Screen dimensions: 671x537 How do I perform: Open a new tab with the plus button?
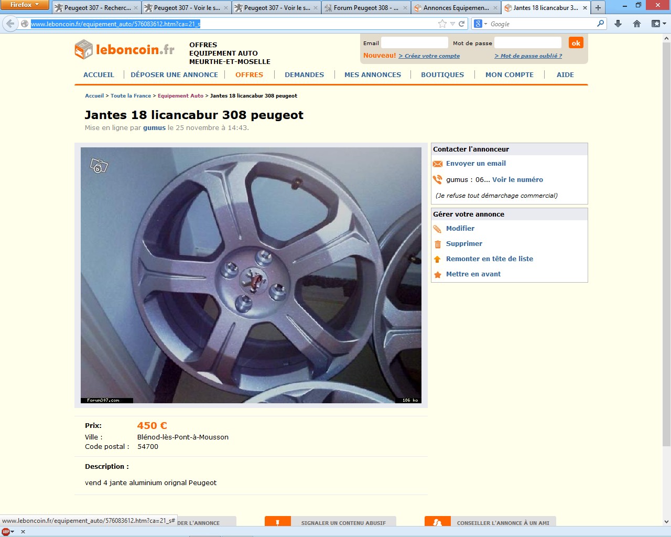pyautogui.click(x=598, y=8)
